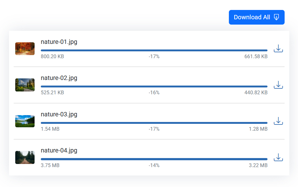298x187 pixels.
Task: Select the mountain path thumbnail for nature-02.jpg
Action: (x=25, y=85)
